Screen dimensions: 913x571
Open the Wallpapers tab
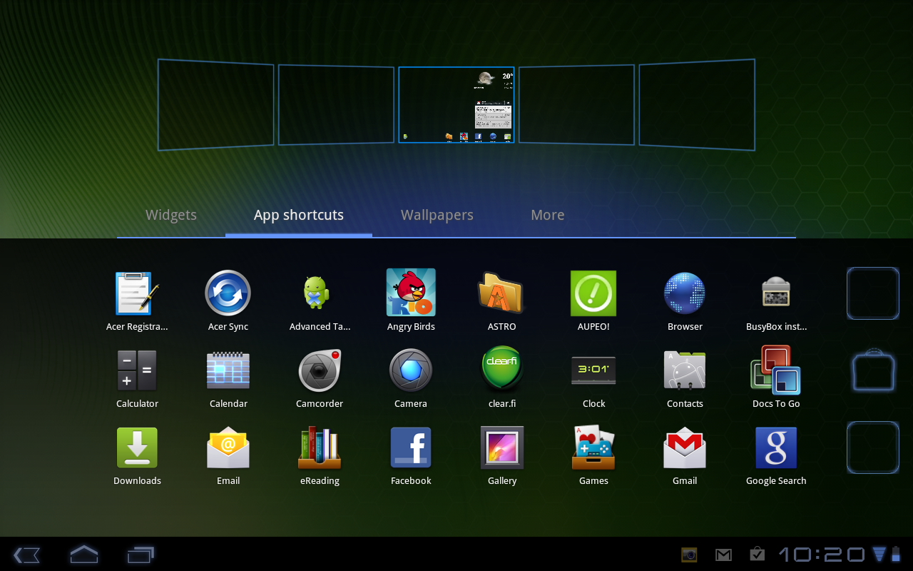tap(437, 215)
